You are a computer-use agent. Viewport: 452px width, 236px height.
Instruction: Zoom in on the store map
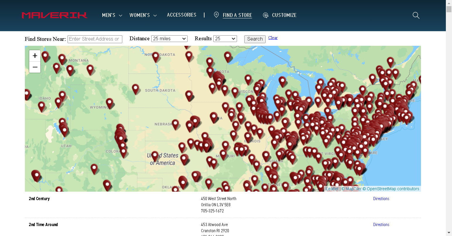[35, 55]
